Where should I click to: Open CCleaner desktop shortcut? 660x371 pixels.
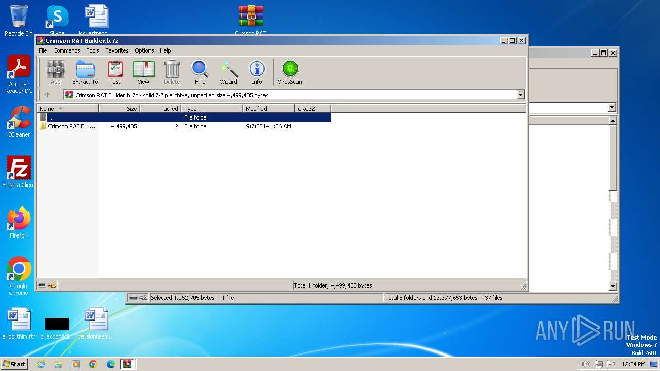(x=19, y=122)
